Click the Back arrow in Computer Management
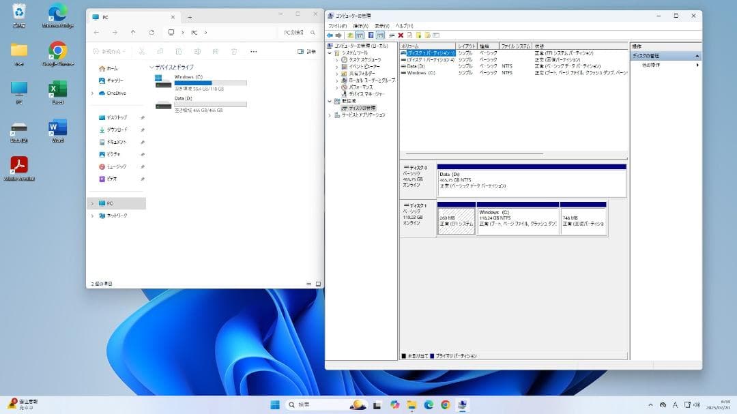 [x=331, y=35]
